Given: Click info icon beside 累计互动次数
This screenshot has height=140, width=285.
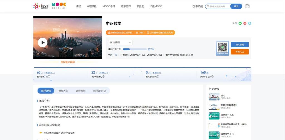Looking at the screenshot, I should pos(158,77).
